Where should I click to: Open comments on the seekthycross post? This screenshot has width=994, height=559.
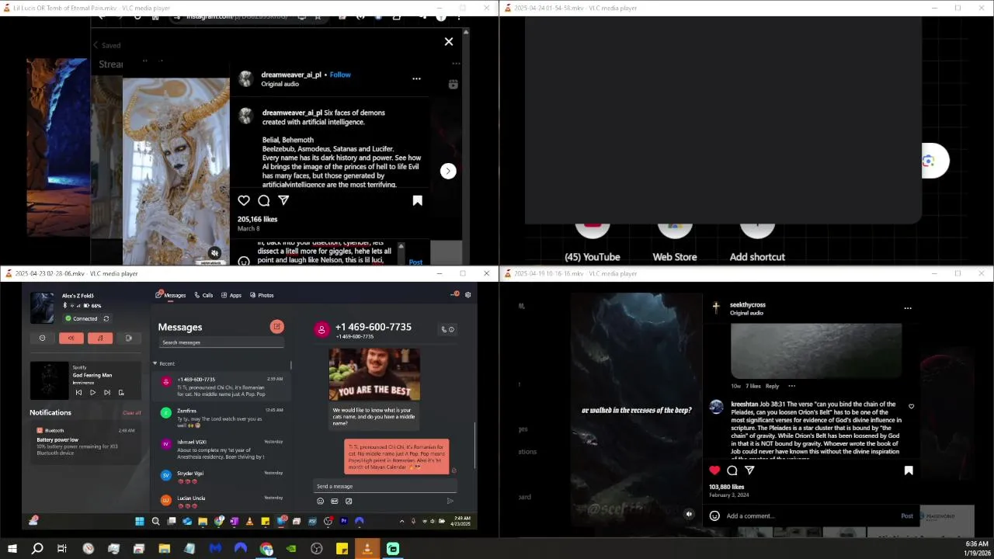point(732,470)
